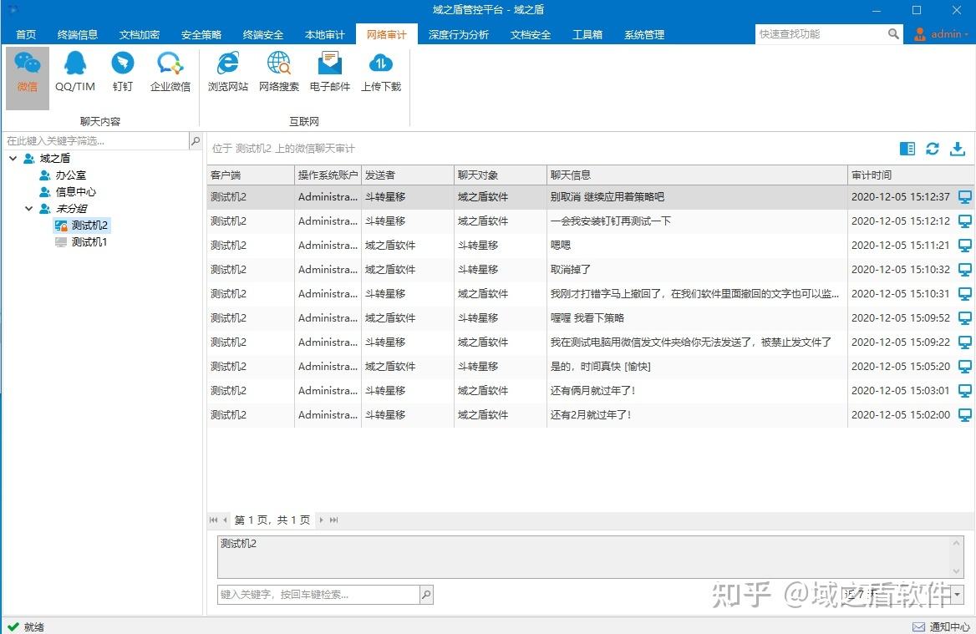Open the 电子邮件 audit icon
Screen dimensions: 976x634
pyautogui.click(x=330, y=73)
